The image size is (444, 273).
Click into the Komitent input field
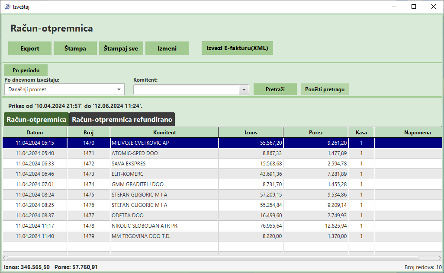(x=186, y=89)
